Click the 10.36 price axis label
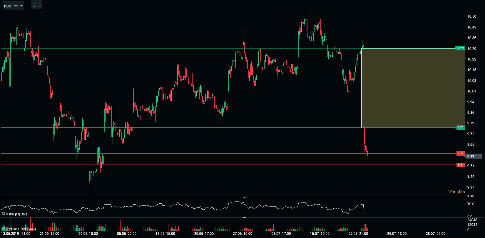The height and width of the screenshot is (238, 485). tap(472, 38)
